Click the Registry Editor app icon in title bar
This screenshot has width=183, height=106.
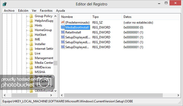point(5,4)
